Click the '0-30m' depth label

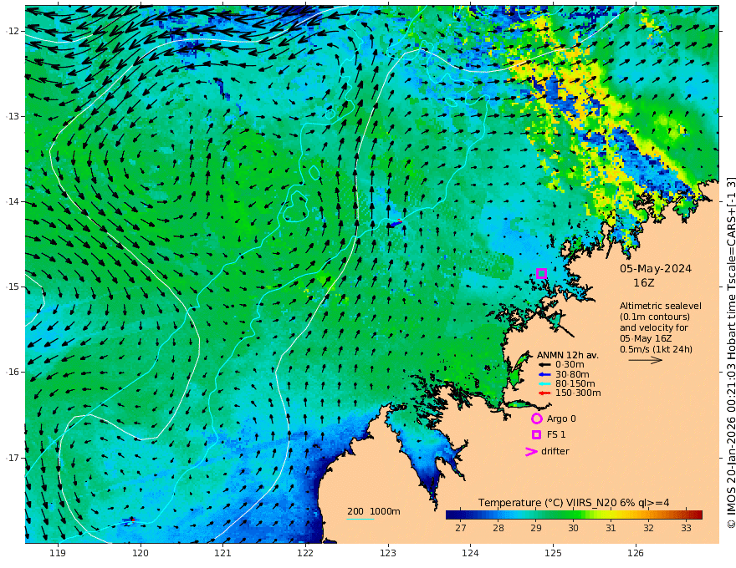click(570, 365)
